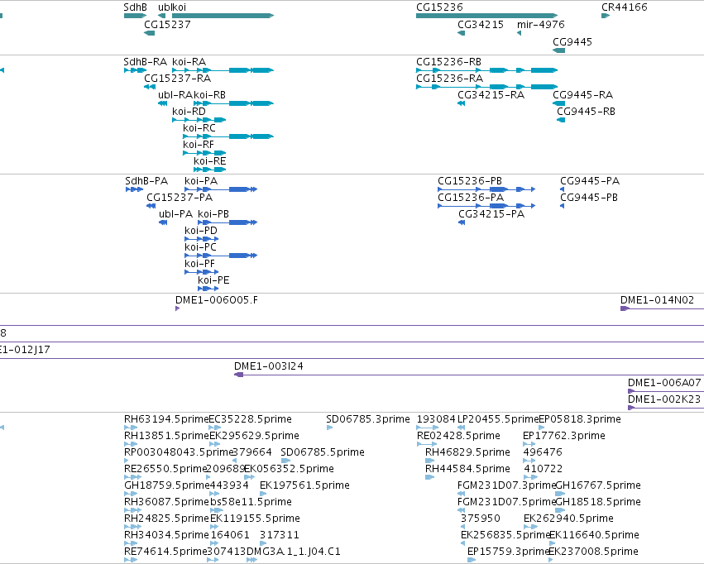Click the koi-PF protein label
The width and height of the screenshot is (704, 564).
[x=200, y=265]
